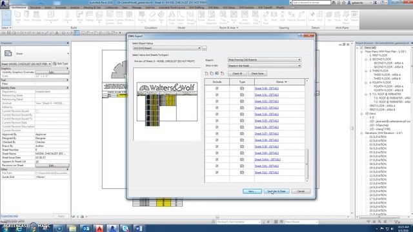413x232 pixels.
Task: Select the Model Text tool in ribbon
Action: click(x=172, y=17)
